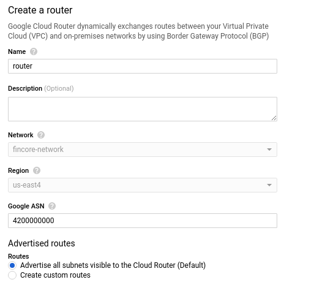Open the help tooltip beside Name
The height and width of the screenshot is (293, 325).
pyautogui.click(x=34, y=51)
